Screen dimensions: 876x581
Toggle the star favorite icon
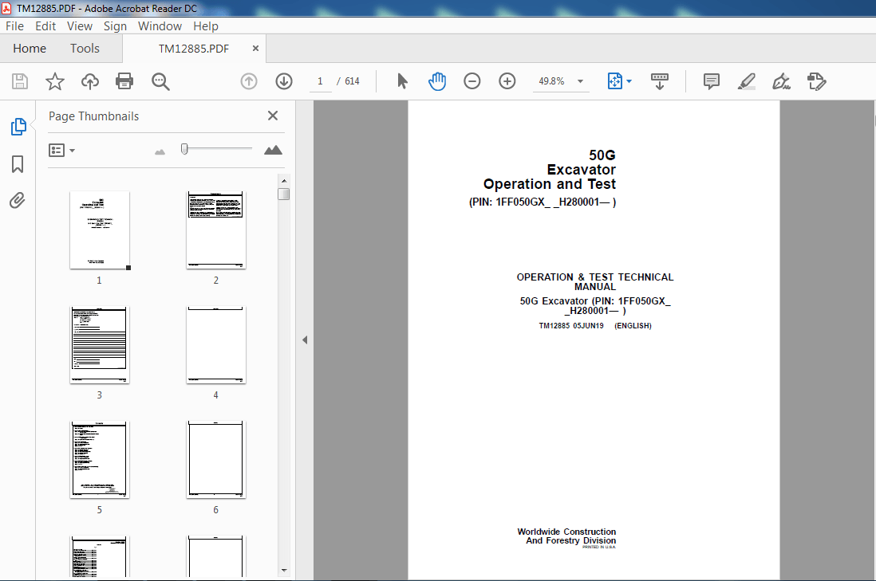click(54, 80)
